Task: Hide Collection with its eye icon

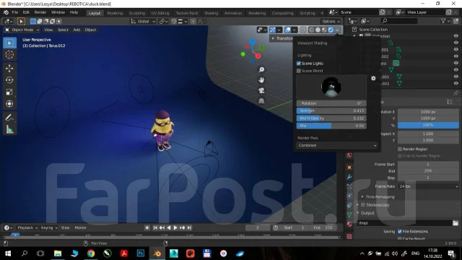Action: 456,36
